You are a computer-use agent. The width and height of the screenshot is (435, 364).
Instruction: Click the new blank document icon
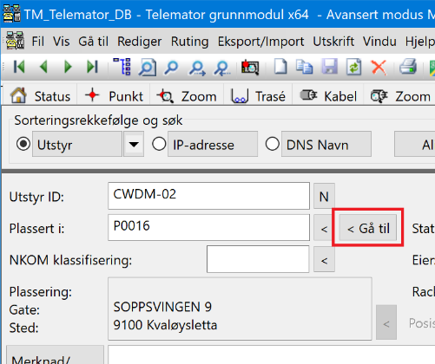point(280,67)
